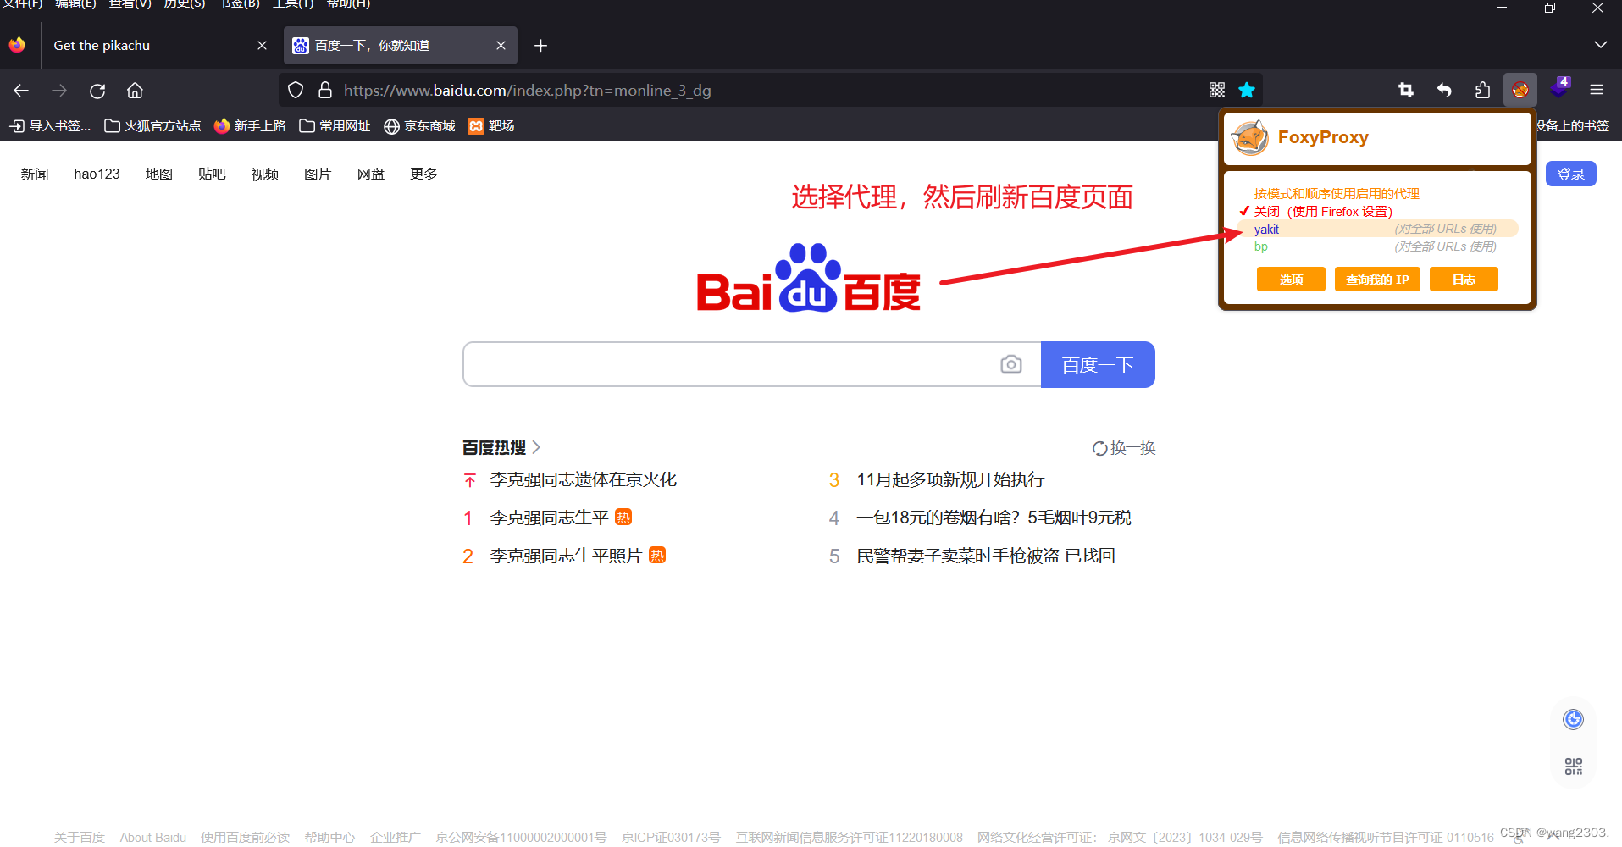Open 帮助中心 footer link
The image size is (1622, 847).
coord(329,837)
